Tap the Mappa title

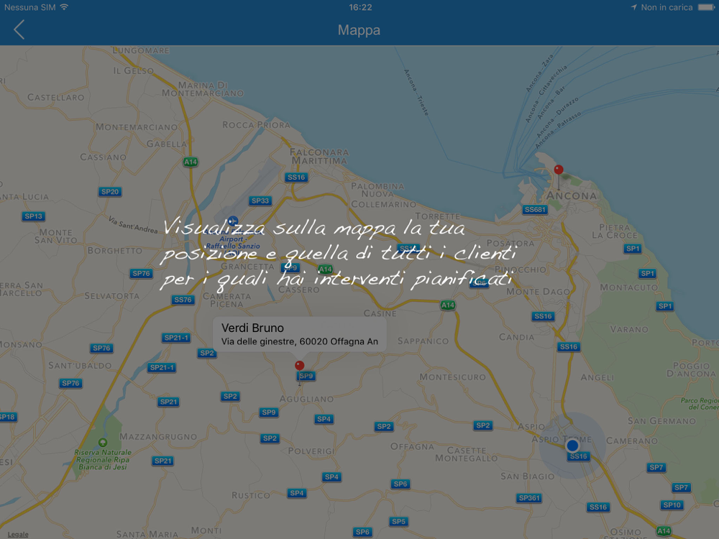(359, 30)
